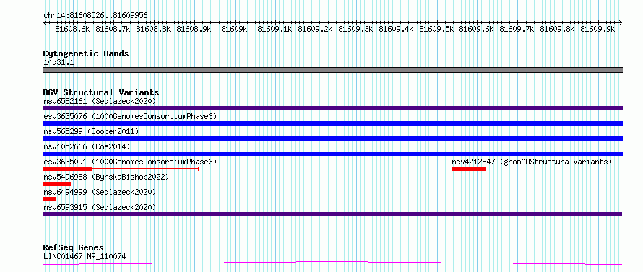Click the 81609.7k ruler tick label

pyautogui.click(x=517, y=29)
